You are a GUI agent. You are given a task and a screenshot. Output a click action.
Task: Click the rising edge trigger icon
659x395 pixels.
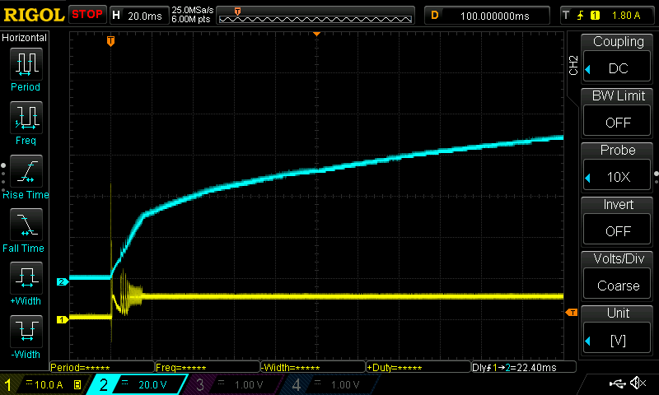581,16
